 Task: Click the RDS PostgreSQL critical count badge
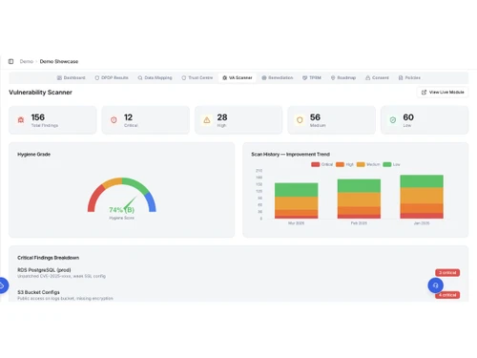pyautogui.click(x=447, y=273)
